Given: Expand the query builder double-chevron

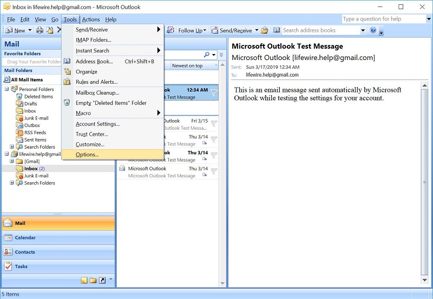Looking at the screenshot, I should pos(221,55).
